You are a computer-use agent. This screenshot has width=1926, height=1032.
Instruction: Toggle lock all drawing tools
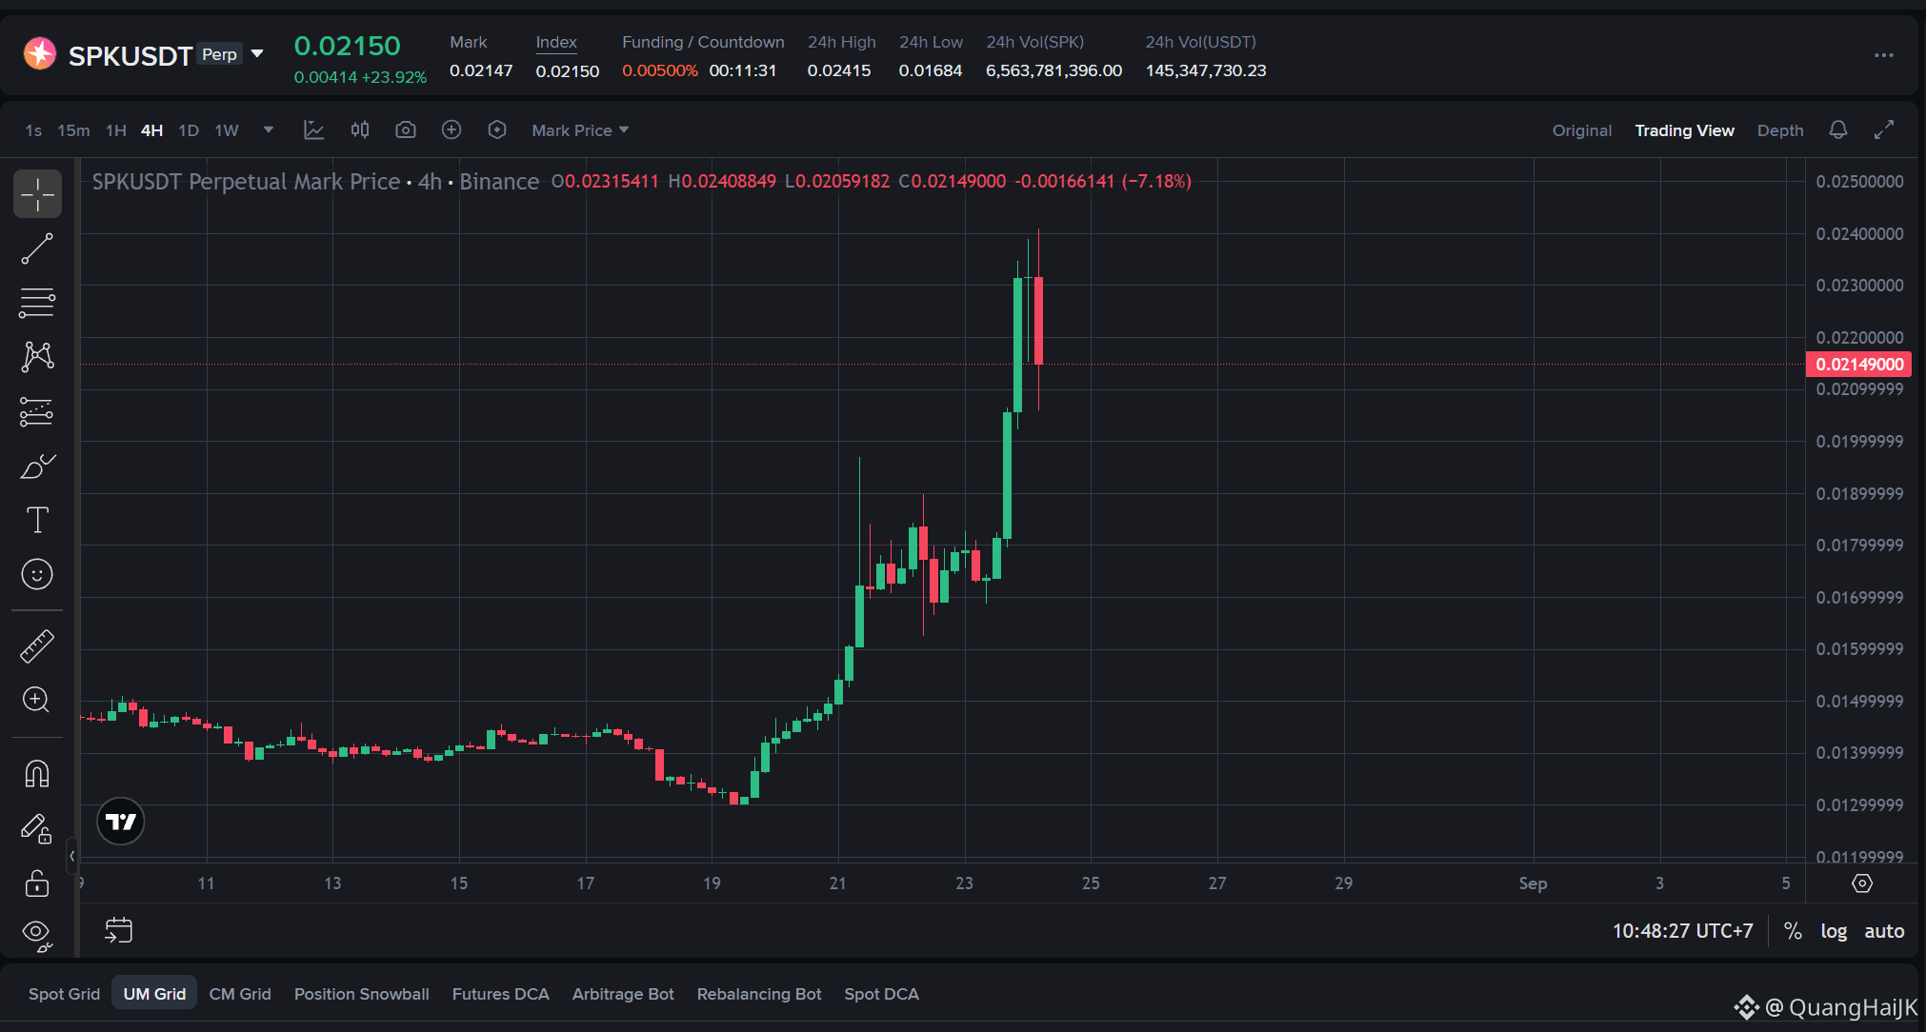(x=37, y=883)
